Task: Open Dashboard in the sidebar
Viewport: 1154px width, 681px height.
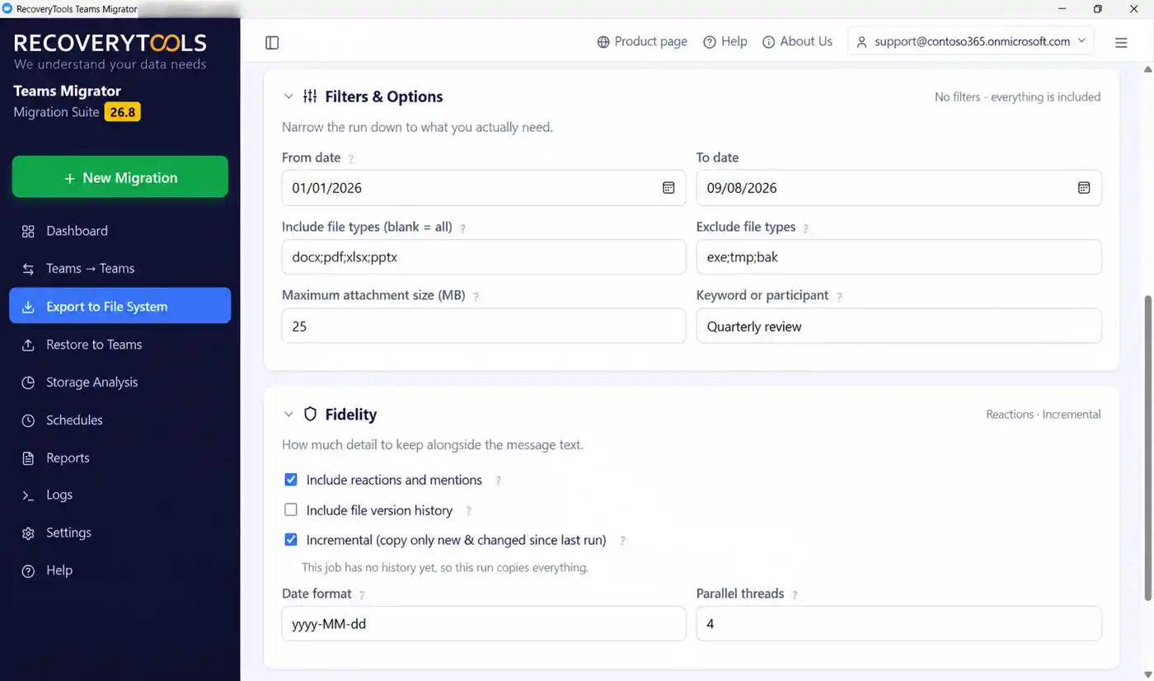Action: (x=120, y=231)
